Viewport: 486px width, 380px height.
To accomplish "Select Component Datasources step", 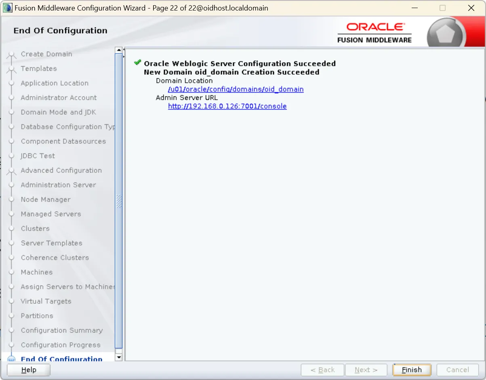I will coord(63,141).
